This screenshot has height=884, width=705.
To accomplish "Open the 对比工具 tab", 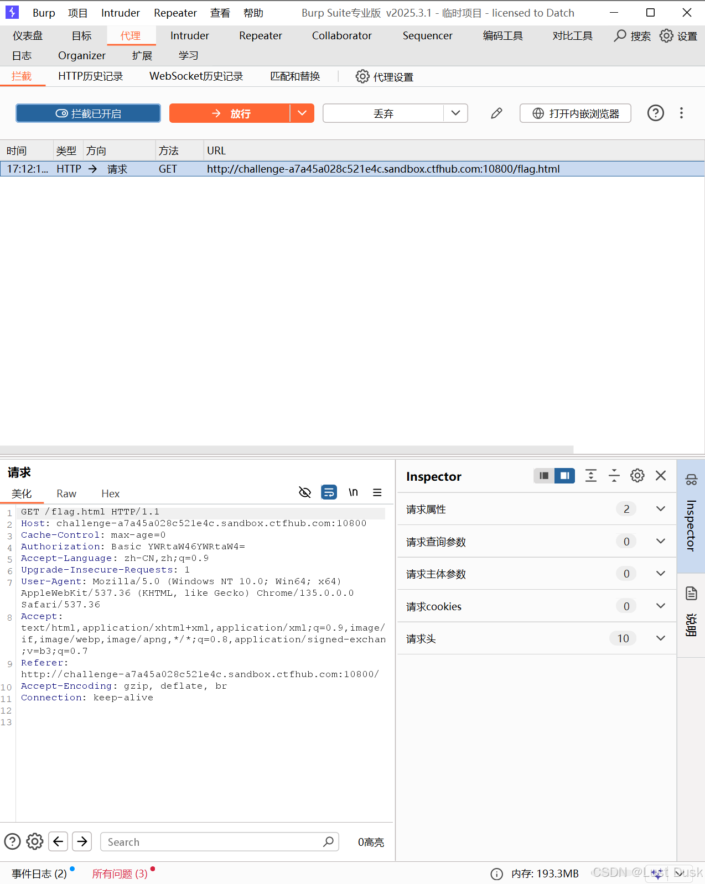I will pos(573,35).
